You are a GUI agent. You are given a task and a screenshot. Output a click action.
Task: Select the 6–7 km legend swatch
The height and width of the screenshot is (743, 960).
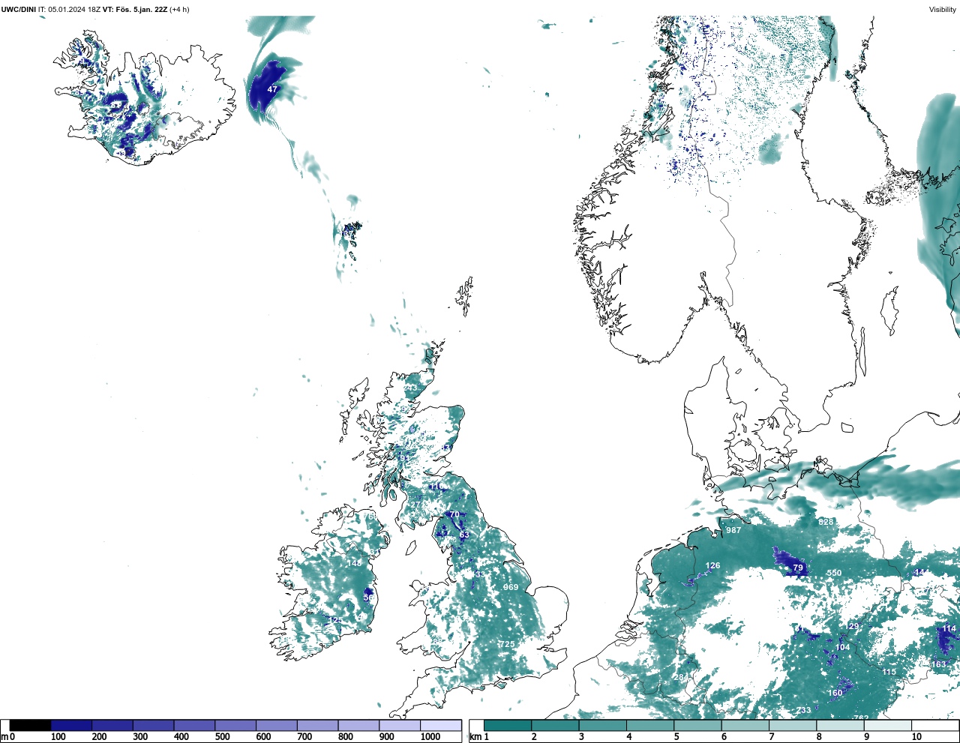[x=745, y=725]
